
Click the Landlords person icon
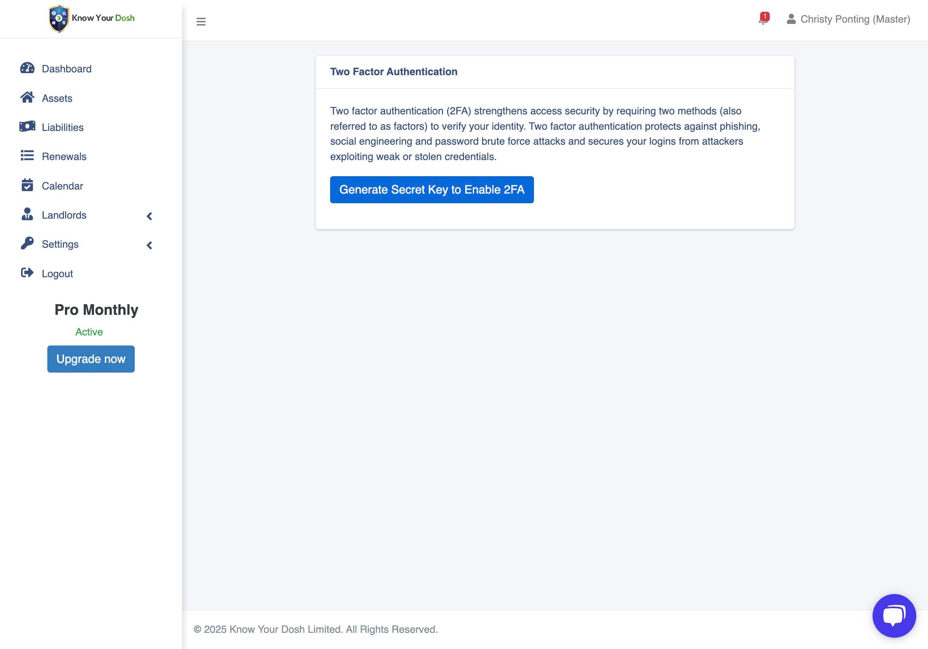click(27, 214)
